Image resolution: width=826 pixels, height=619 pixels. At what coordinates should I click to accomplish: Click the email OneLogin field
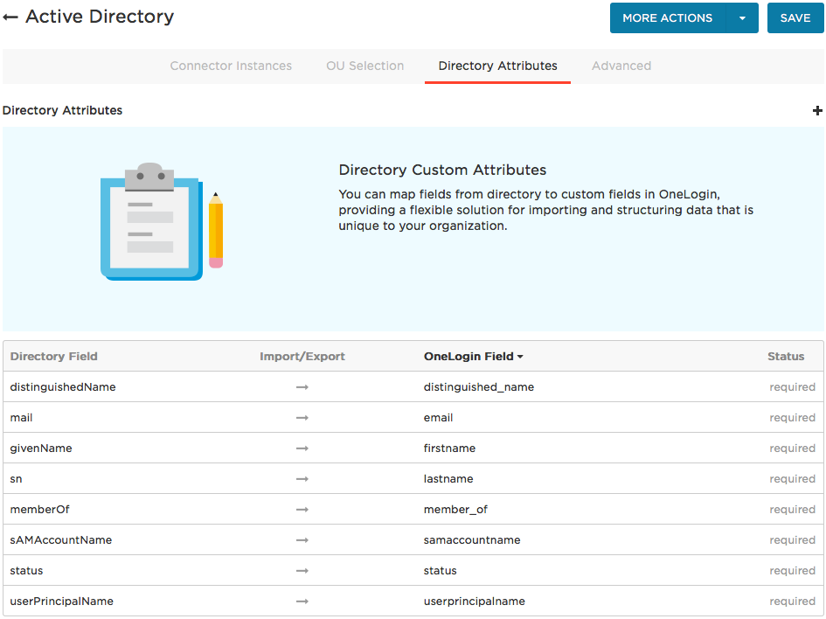click(438, 417)
